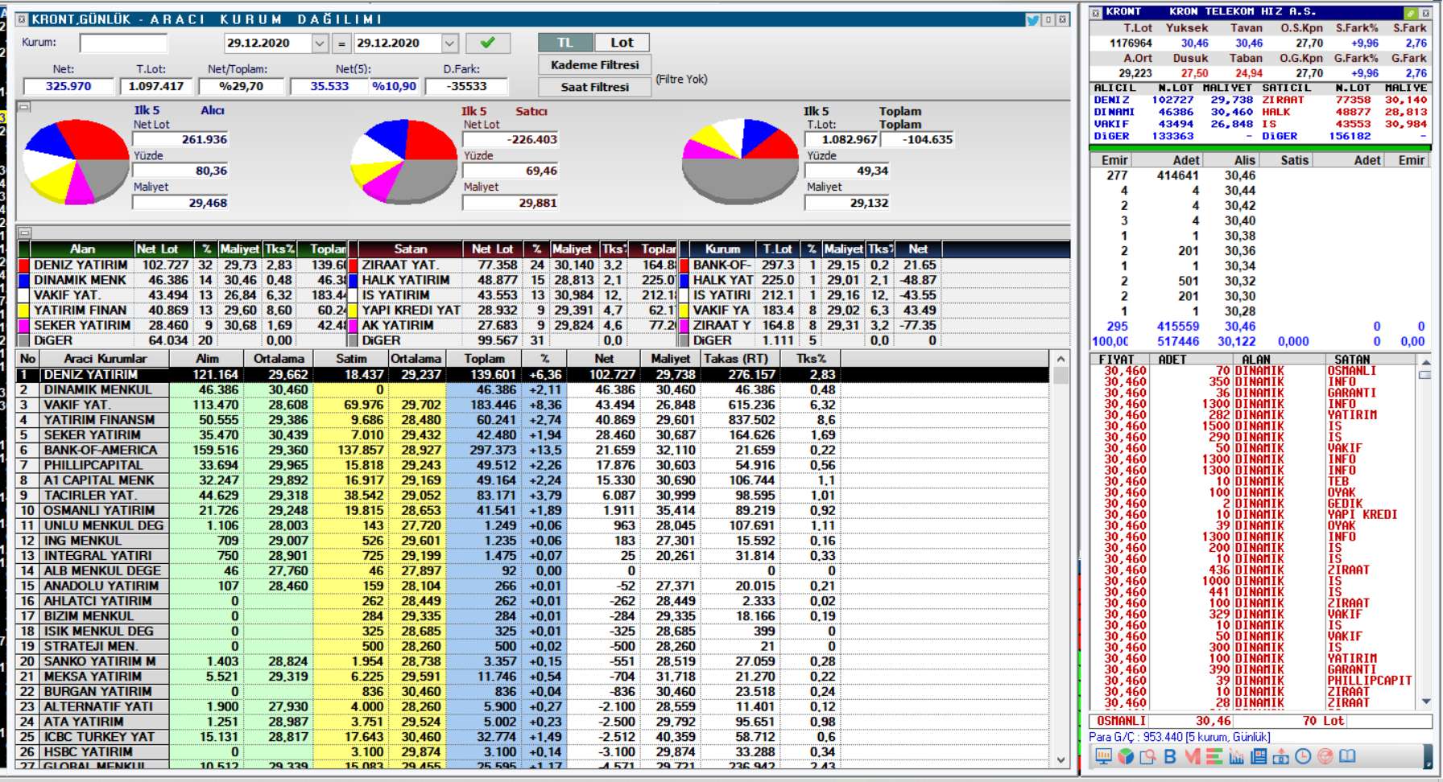Open the end date 29.12.2020 dropdown

(x=450, y=43)
